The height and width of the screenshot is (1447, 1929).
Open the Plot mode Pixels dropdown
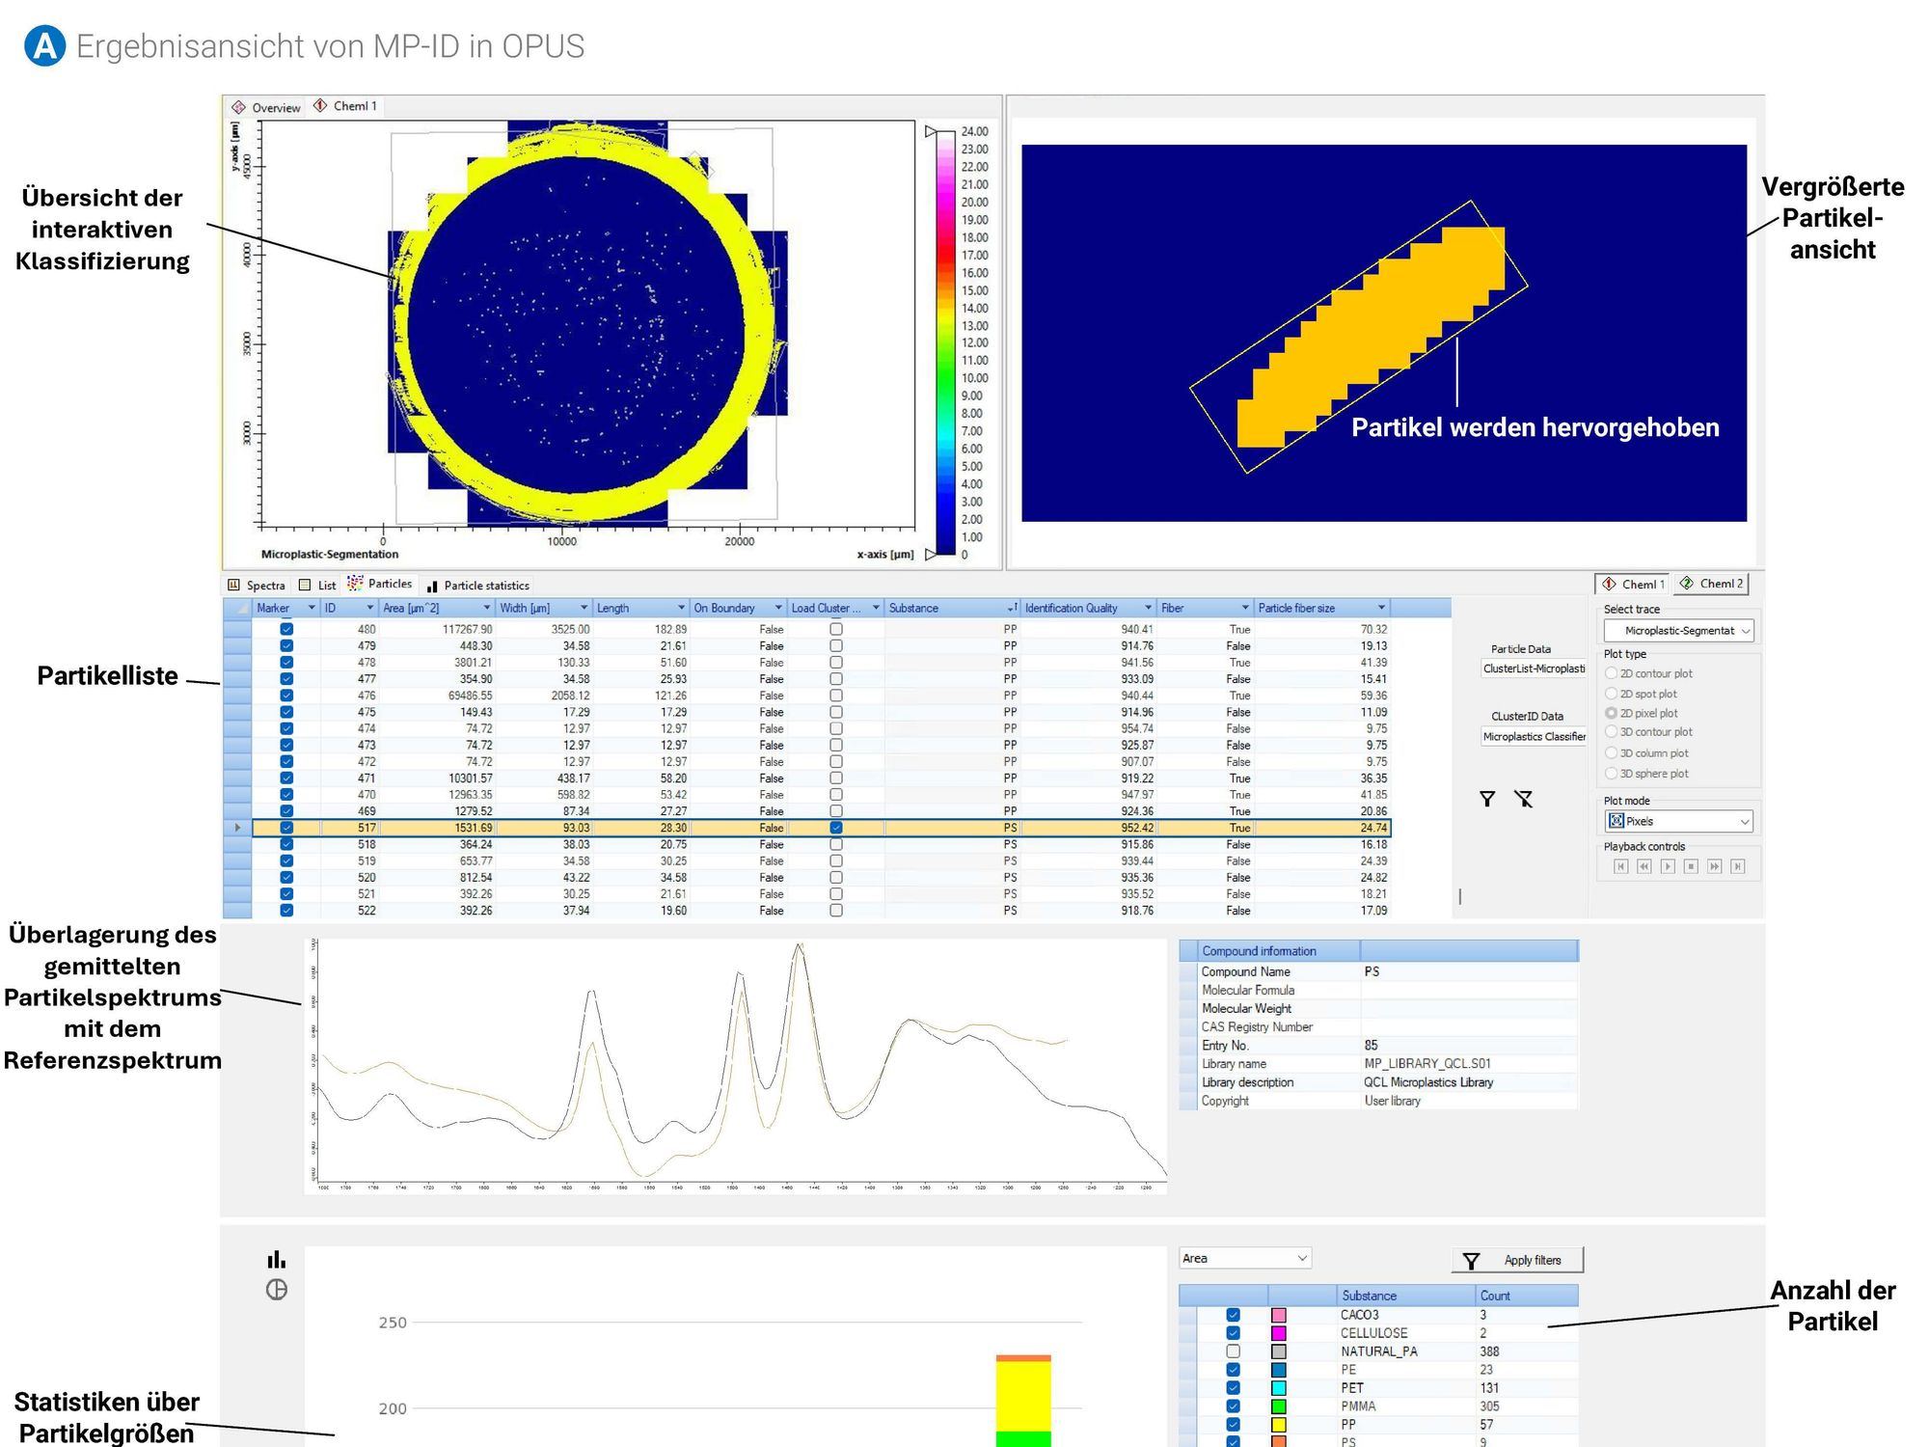pos(1678,822)
